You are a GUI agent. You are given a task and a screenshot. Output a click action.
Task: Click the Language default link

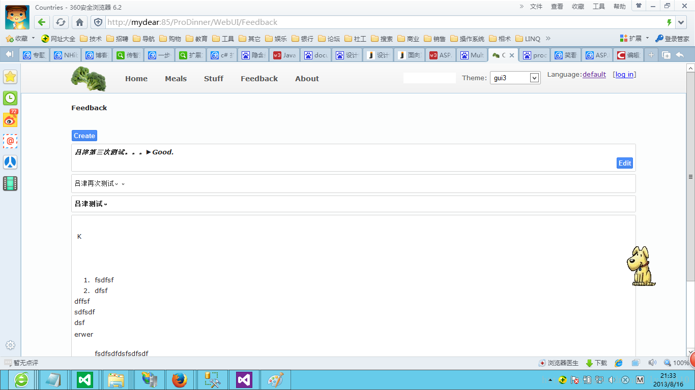(594, 75)
